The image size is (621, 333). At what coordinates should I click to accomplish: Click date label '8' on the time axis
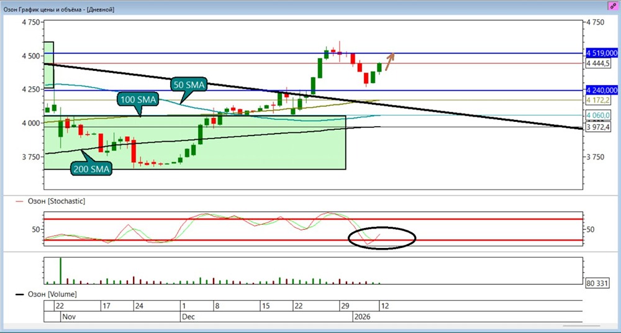pos(217,306)
